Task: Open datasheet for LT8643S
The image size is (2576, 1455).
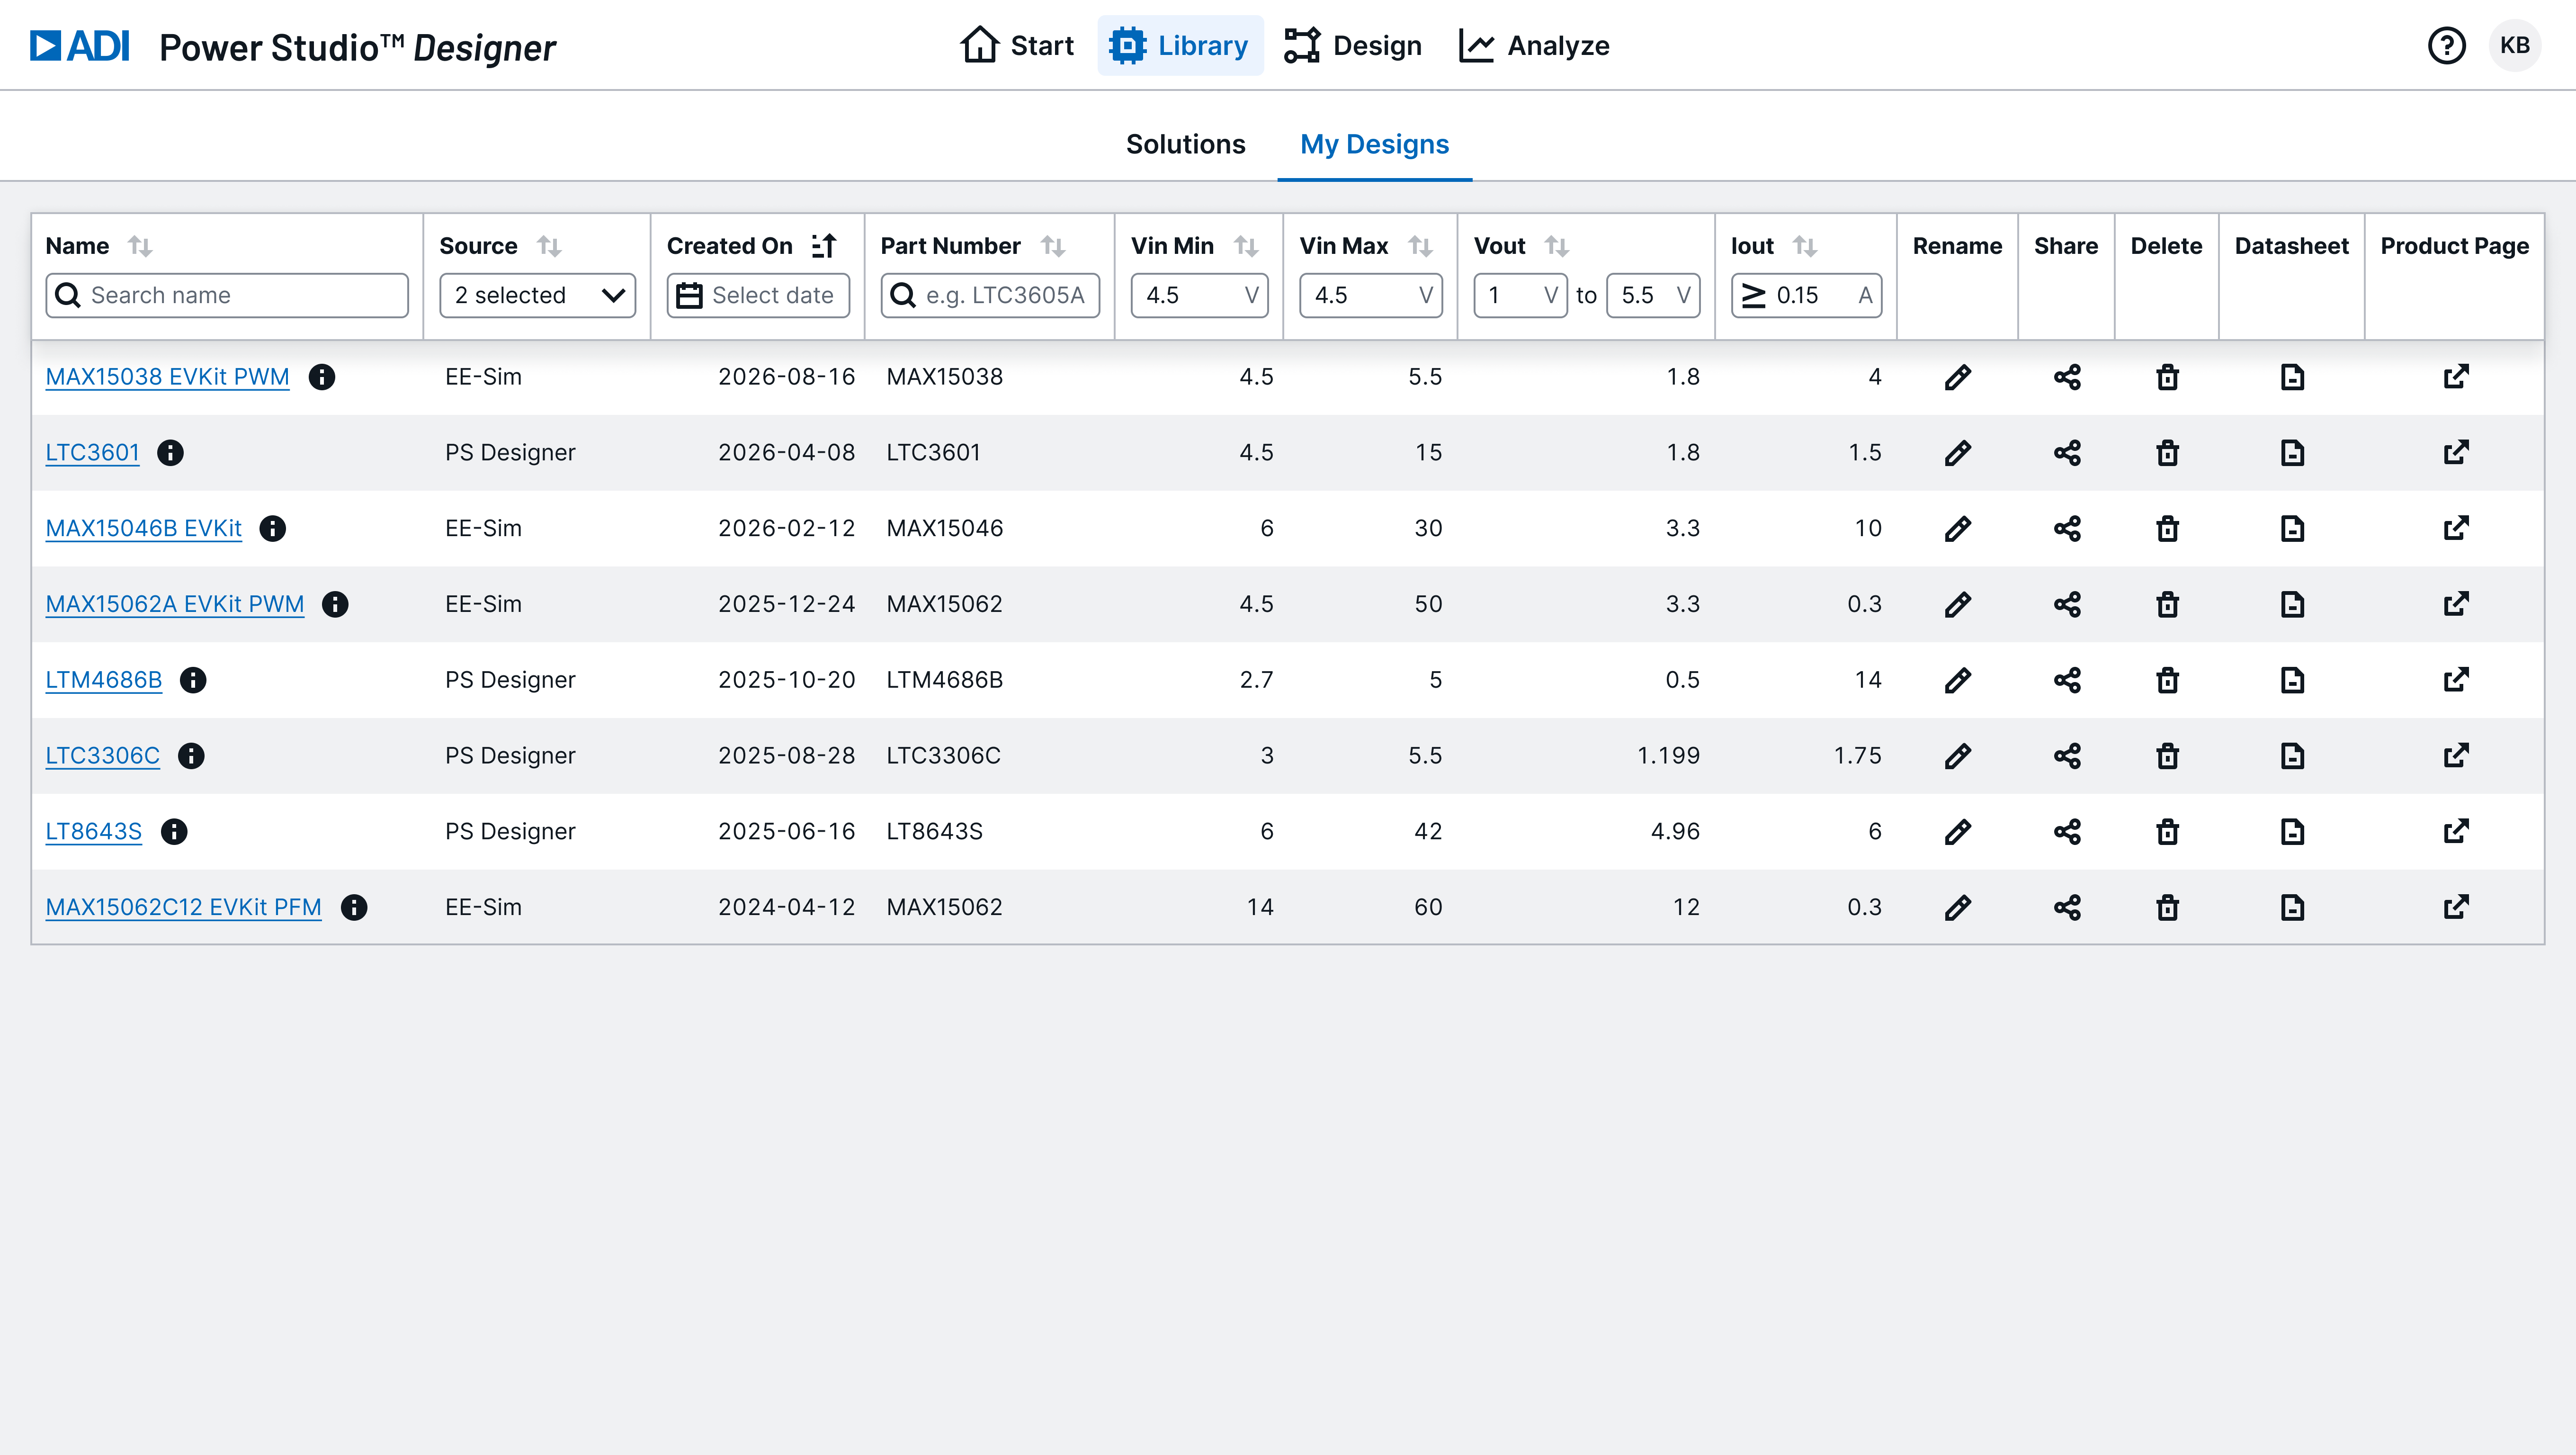Action: [x=2292, y=832]
